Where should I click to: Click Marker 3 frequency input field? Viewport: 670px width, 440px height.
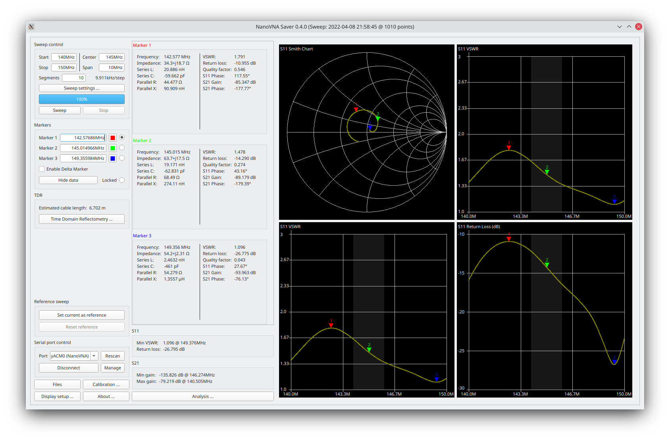click(x=83, y=158)
